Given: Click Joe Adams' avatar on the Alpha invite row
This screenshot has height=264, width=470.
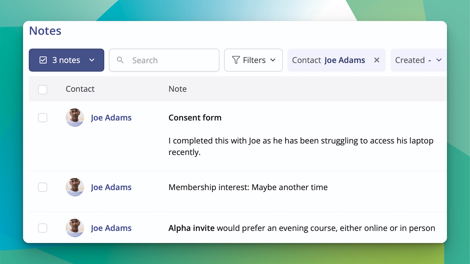Looking at the screenshot, I should point(75,228).
